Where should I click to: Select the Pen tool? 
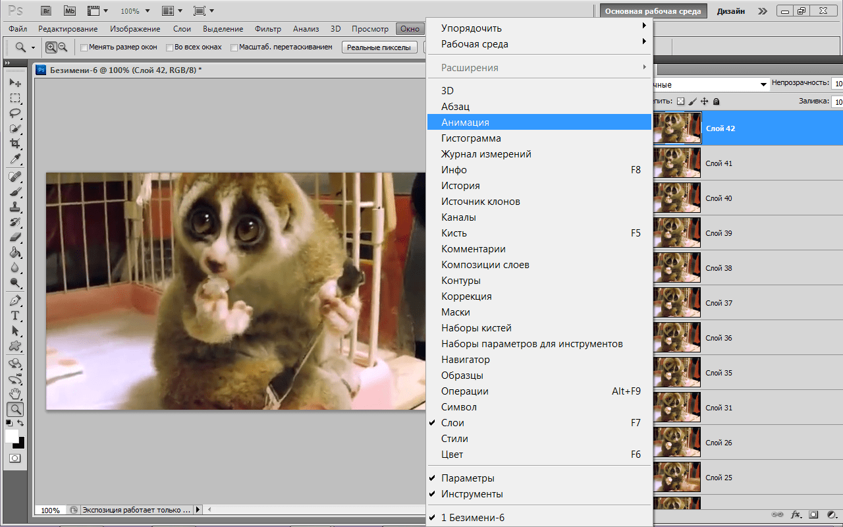(x=14, y=300)
